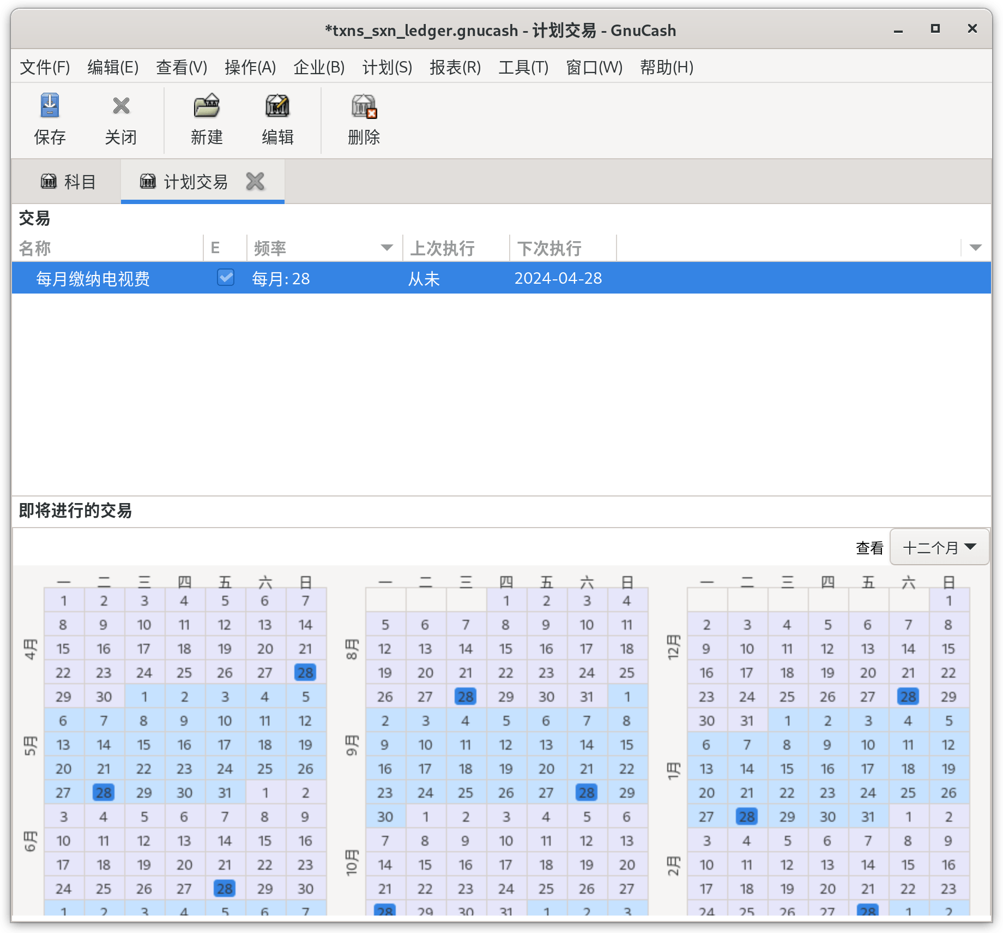Click the 保存 save icon

pyautogui.click(x=50, y=106)
